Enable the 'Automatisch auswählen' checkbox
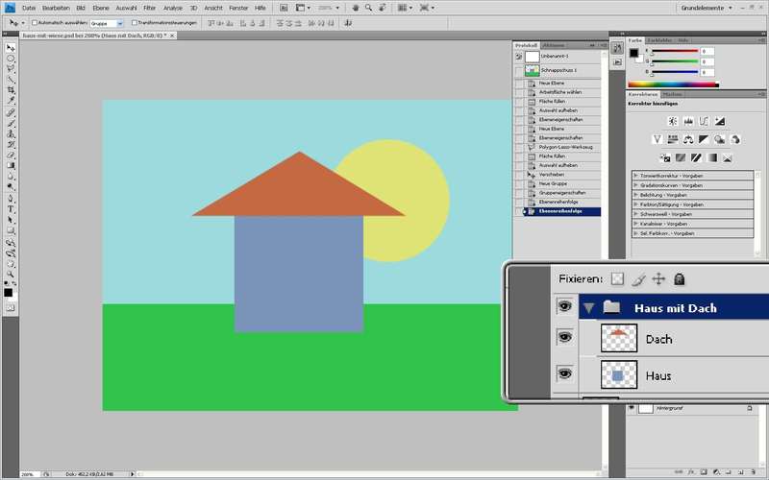The height and width of the screenshot is (480, 769). point(34,21)
